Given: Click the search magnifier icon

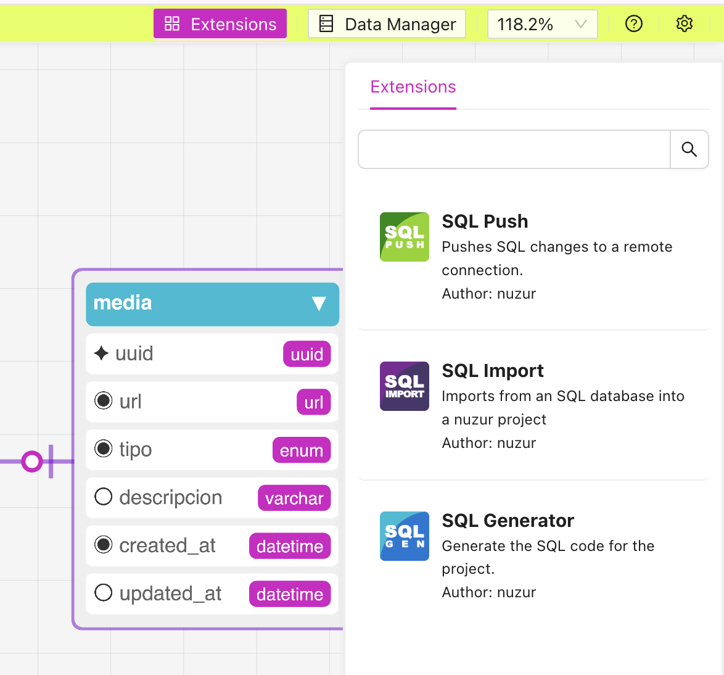Looking at the screenshot, I should [x=689, y=149].
